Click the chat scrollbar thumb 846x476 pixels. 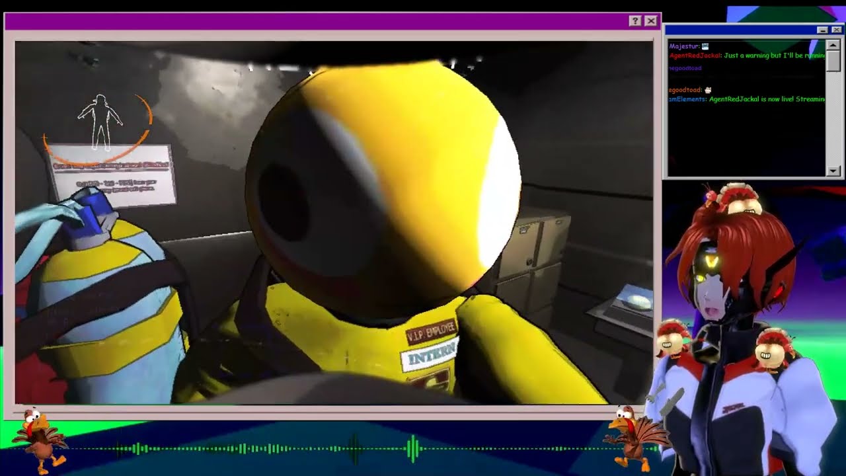(833, 59)
